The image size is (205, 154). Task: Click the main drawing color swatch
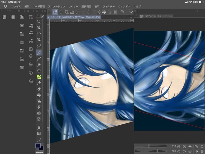click(38, 146)
